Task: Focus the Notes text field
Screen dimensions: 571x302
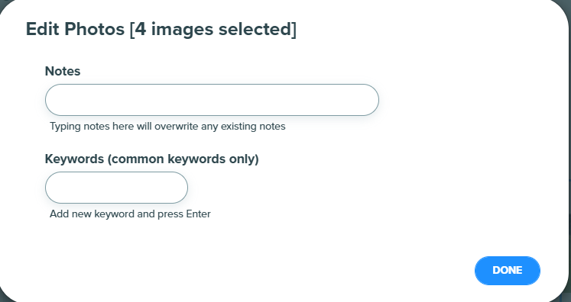Action: point(212,100)
